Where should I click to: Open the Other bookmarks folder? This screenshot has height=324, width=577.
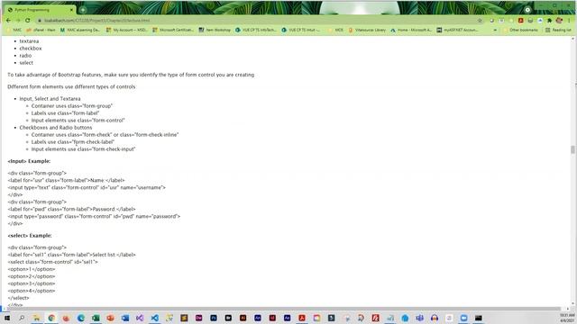(x=520, y=30)
